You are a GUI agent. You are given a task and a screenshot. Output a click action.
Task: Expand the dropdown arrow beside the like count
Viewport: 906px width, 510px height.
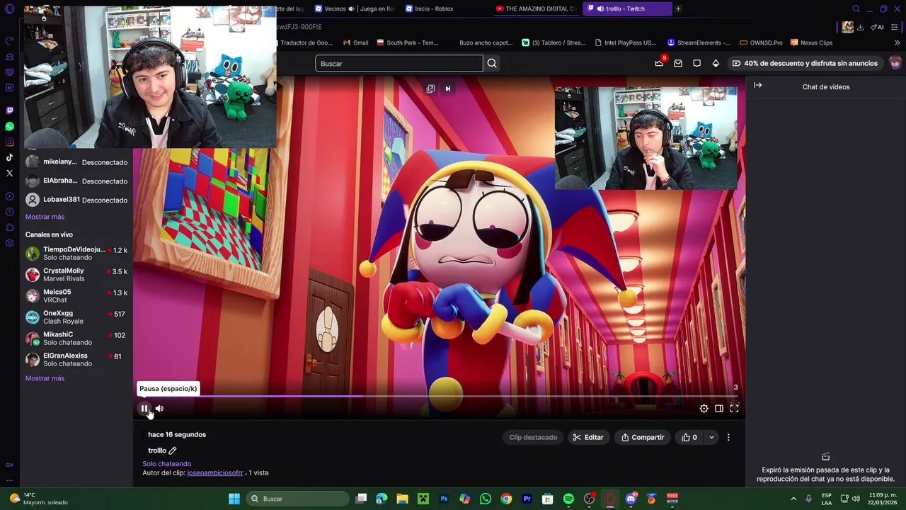[711, 437]
